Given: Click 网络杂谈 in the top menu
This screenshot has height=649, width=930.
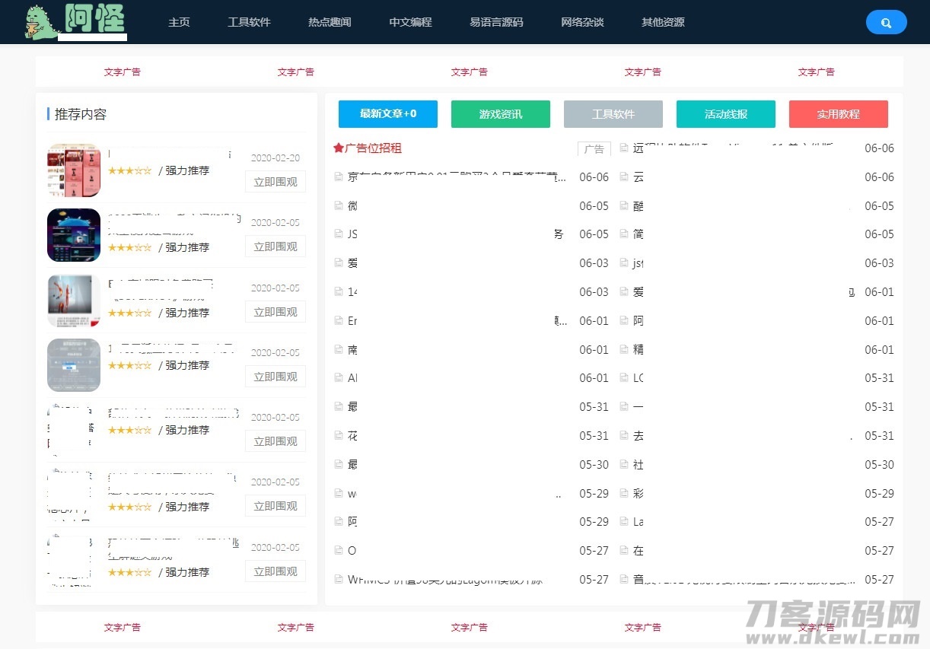Looking at the screenshot, I should click(x=582, y=22).
